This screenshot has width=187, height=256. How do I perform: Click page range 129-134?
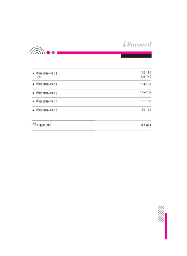tap(146, 73)
